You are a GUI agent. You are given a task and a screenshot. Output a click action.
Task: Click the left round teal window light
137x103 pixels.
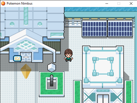pyautogui.click(x=12, y=24)
